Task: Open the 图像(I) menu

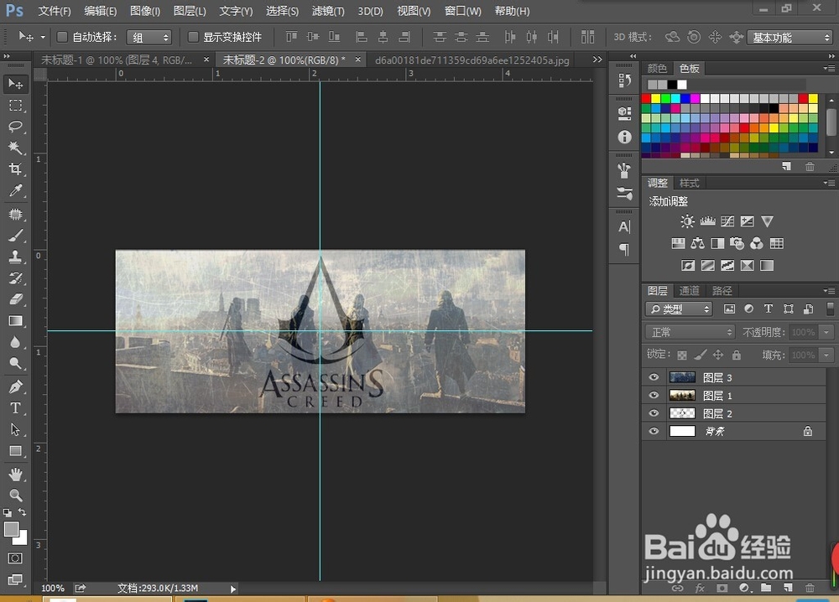Action: (145, 11)
